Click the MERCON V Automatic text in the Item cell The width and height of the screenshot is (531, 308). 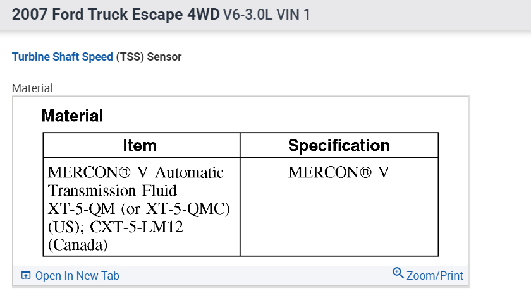pyautogui.click(x=136, y=172)
